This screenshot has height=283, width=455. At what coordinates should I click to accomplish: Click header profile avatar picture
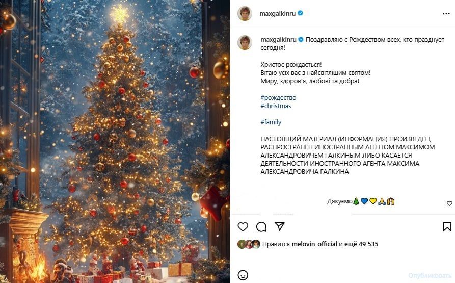pyautogui.click(x=245, y=13)
